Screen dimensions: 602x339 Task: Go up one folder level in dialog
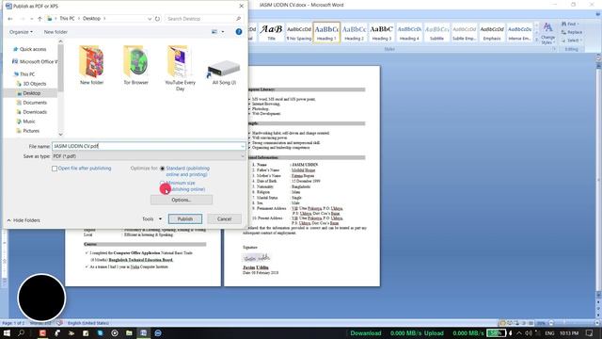coord(40,19)
